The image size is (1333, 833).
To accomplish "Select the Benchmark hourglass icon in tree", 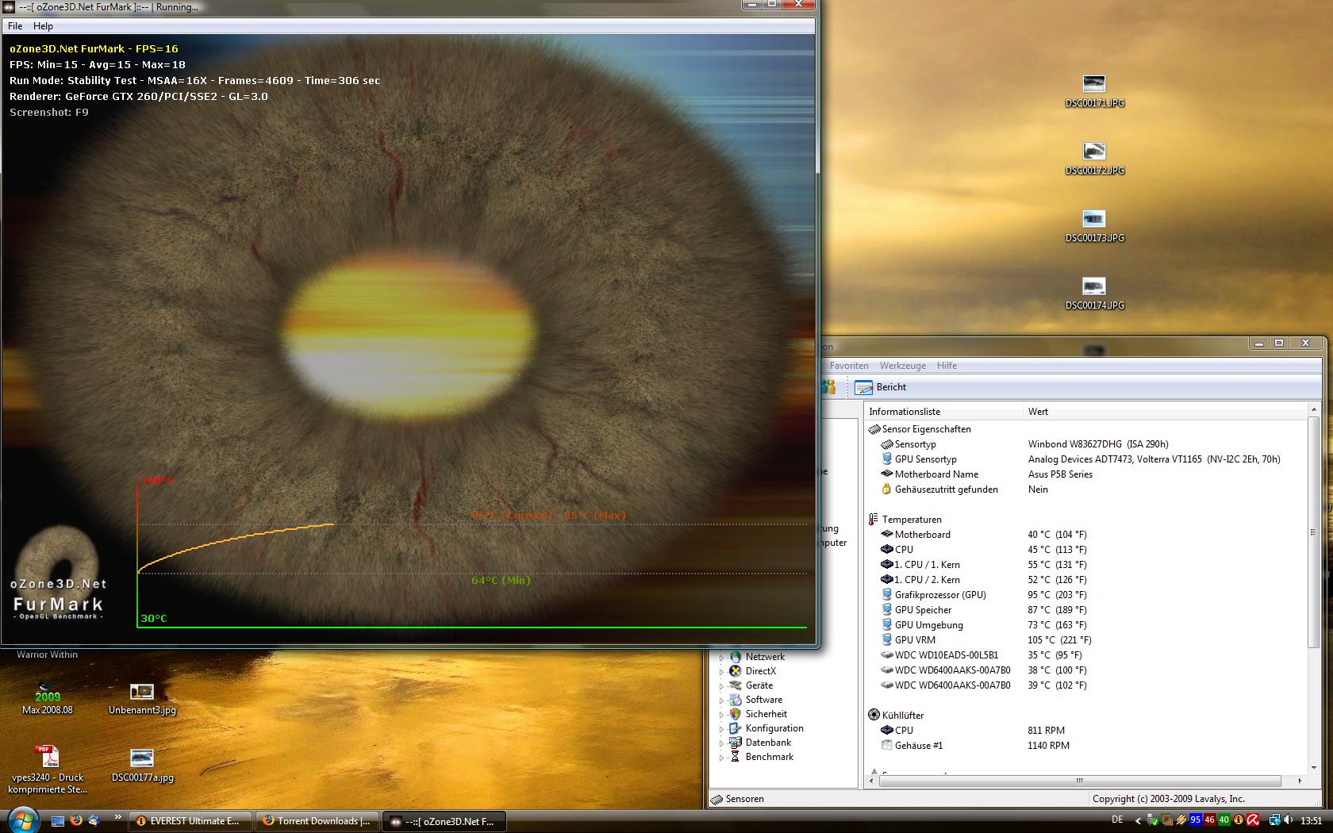I will click(736, 757).
